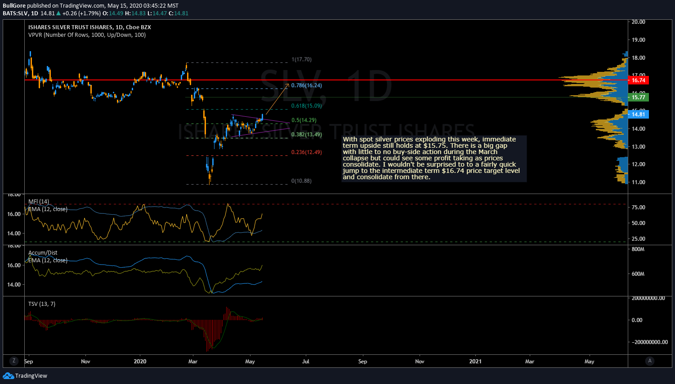675x384 pixels.
Task: Select the MFI (14) indicator label
Action: (x=39, y=202)
